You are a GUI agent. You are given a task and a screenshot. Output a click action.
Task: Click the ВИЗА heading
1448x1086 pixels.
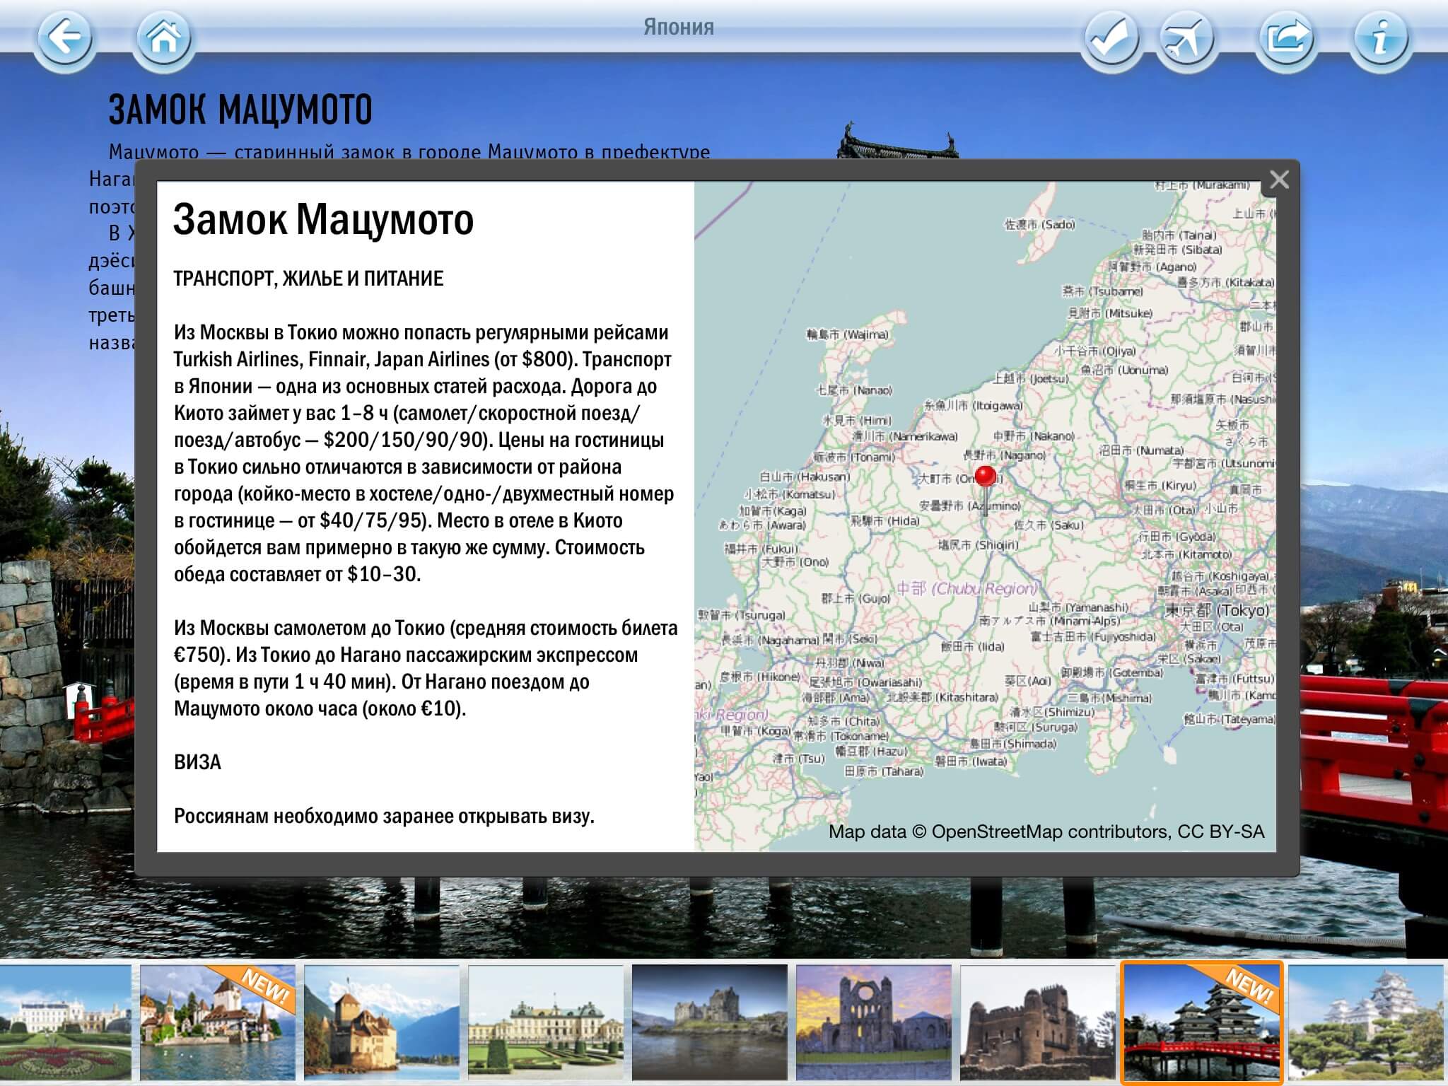[197, 762]
